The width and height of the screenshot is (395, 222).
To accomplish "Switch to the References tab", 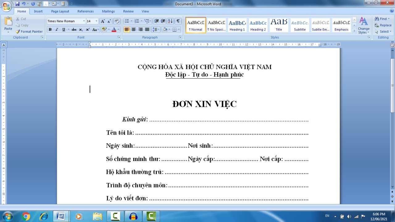I will pos(85,11).
